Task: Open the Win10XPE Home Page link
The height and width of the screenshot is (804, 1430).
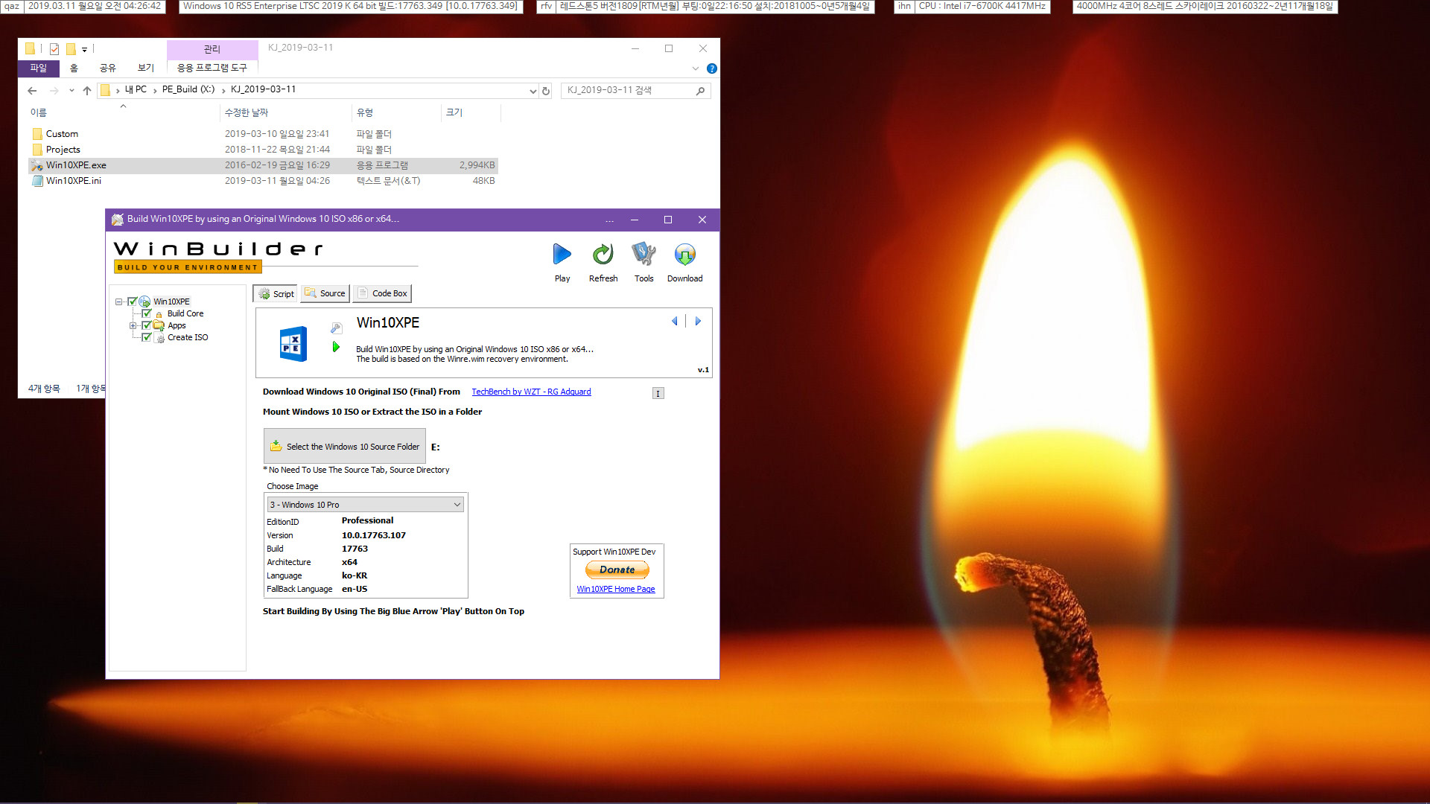Action: point(616,589)
